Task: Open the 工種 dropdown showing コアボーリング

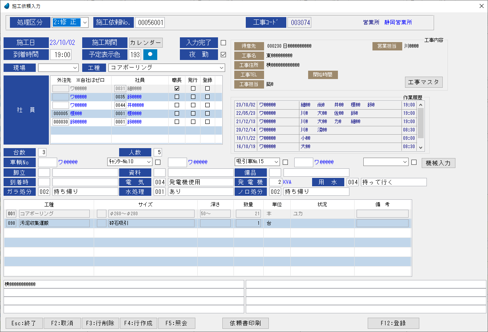Action: coord(167,68)
